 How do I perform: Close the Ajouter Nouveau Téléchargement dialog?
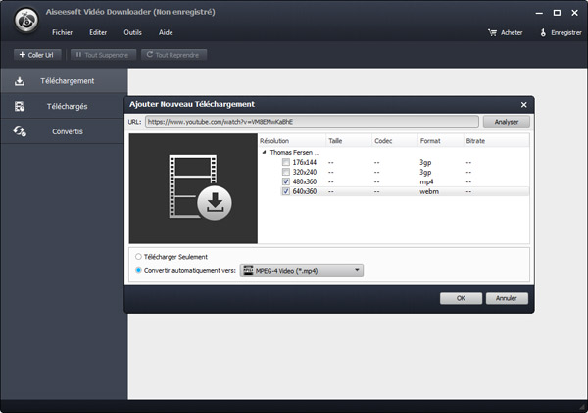(x=524, y=105)
